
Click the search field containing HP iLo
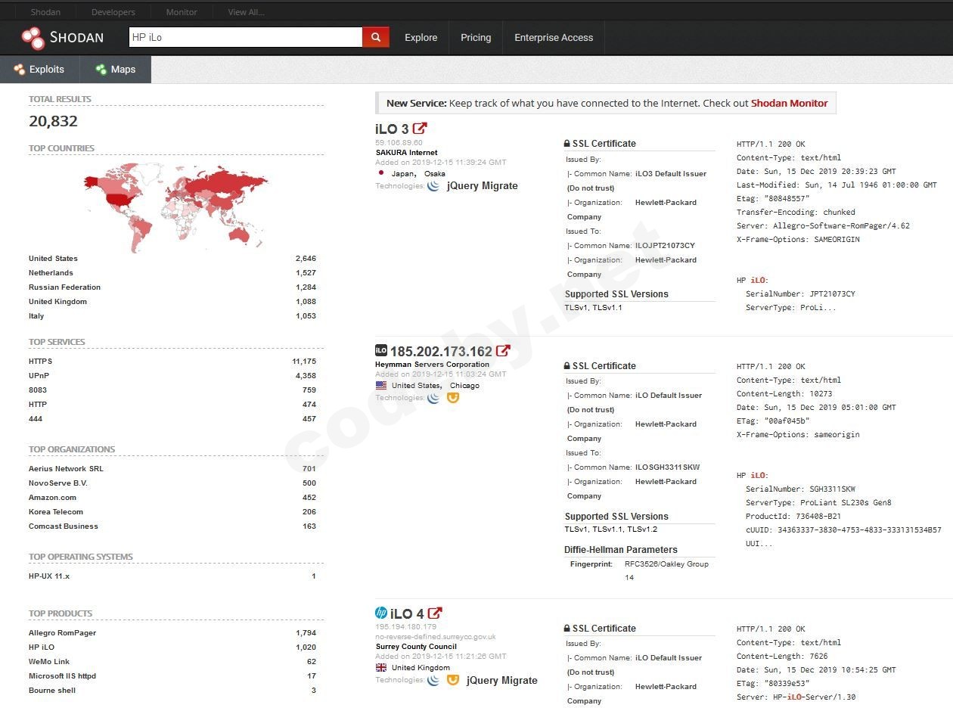pos(244,37)
